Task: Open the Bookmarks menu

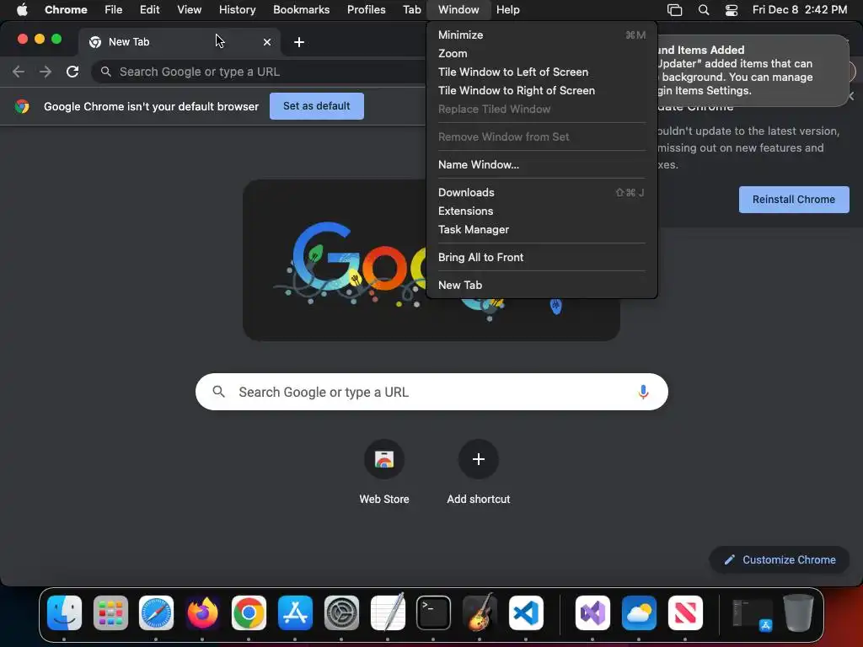Action: point(302,10)
